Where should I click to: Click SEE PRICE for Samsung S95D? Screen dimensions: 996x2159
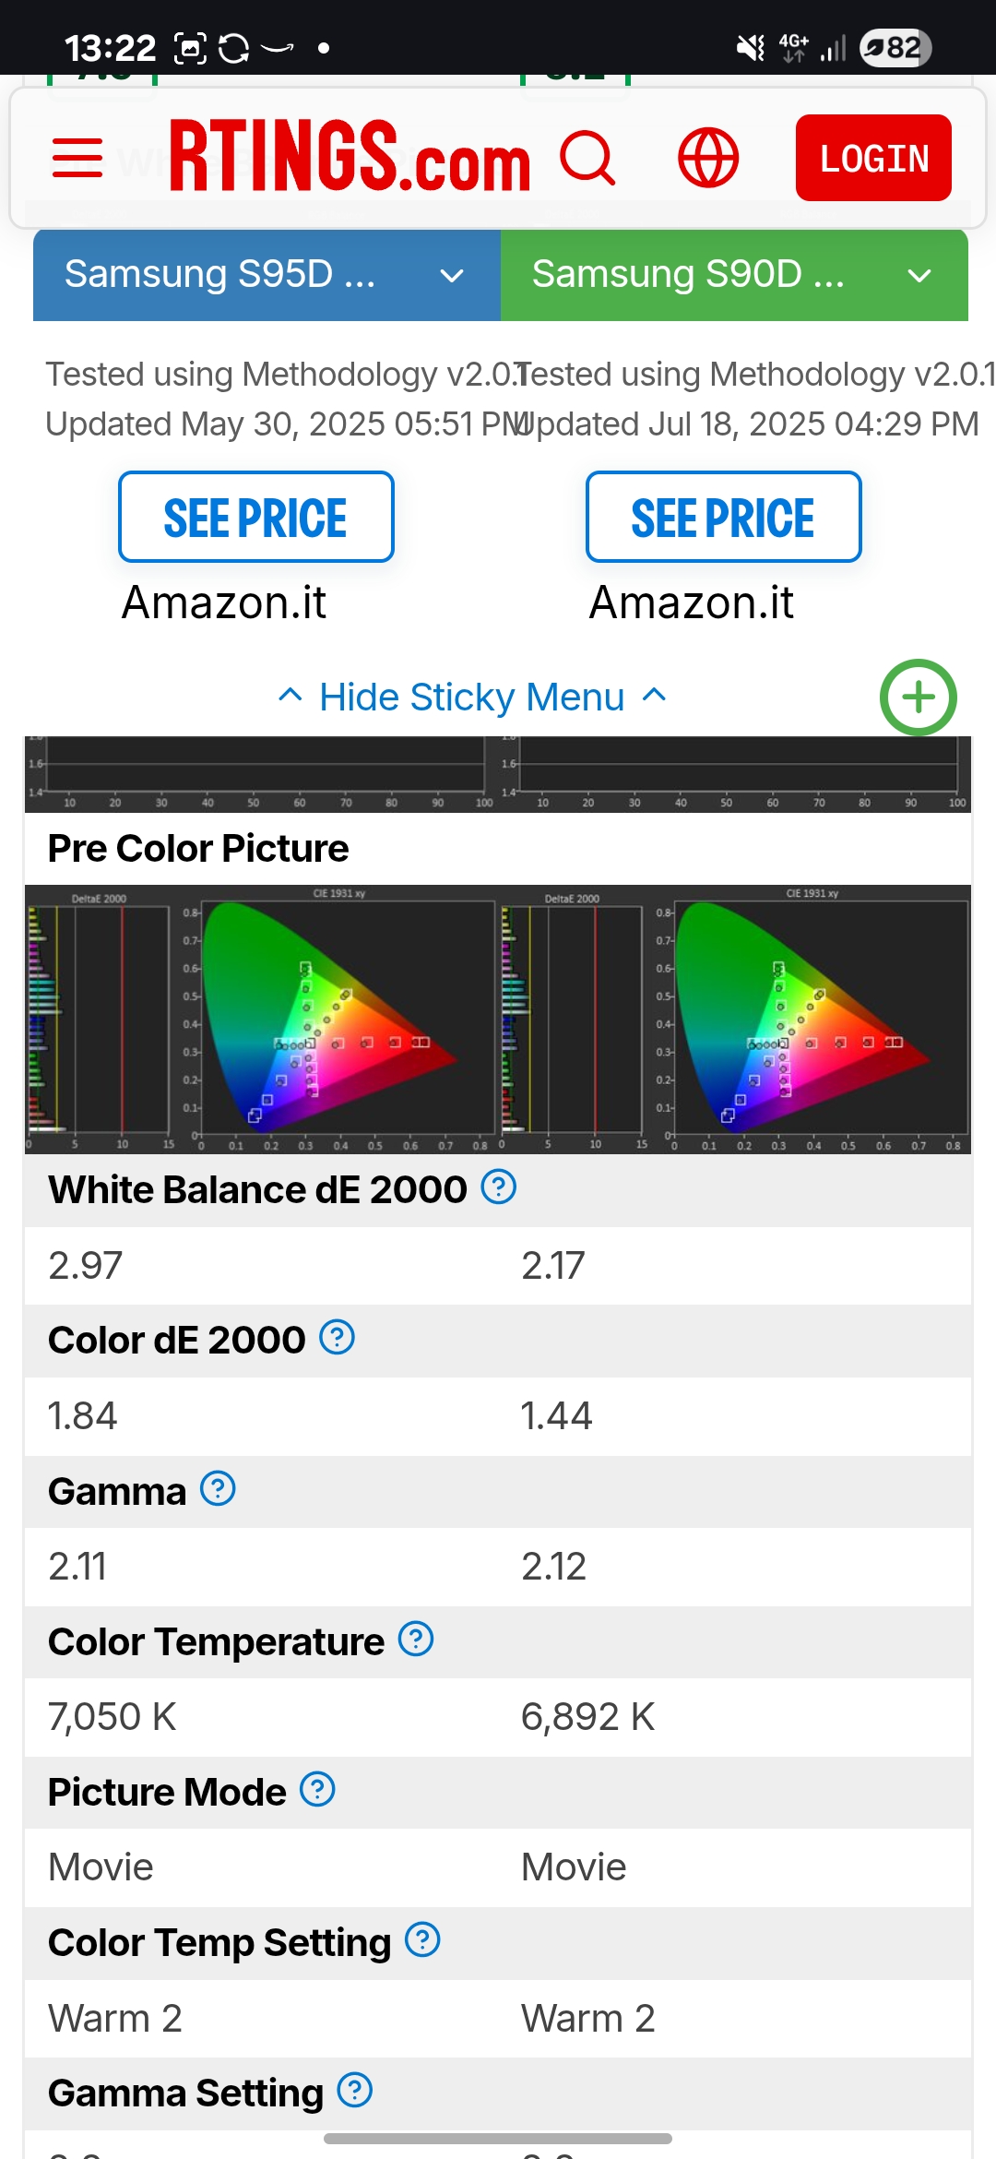click(x=256, y=517)
